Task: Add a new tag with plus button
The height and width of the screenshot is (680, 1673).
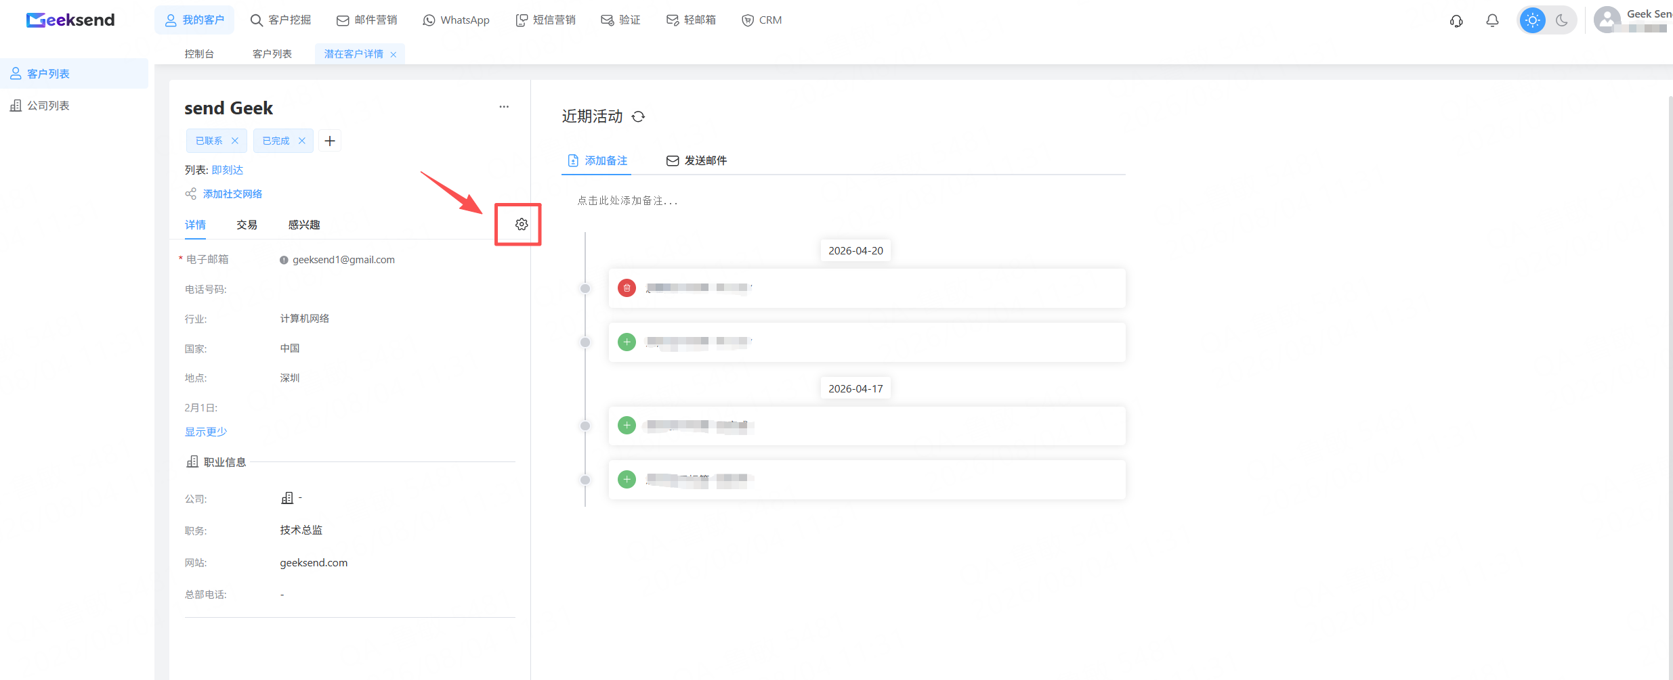Action: click(x=330, y=141)
